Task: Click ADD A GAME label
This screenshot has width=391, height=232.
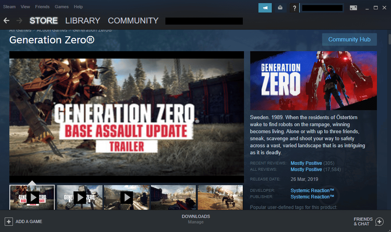Action: 29,221
